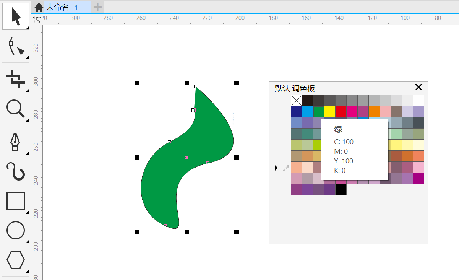Click the no-color X swatch
Viewport: 459px width, 280px height.
coord(297,101)
